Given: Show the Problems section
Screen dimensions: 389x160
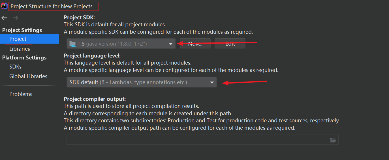Looking at the screenshot, I should pos(21,94).
